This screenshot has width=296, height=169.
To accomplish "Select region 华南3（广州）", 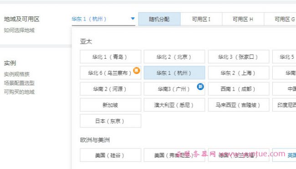I will coord(174,89).
